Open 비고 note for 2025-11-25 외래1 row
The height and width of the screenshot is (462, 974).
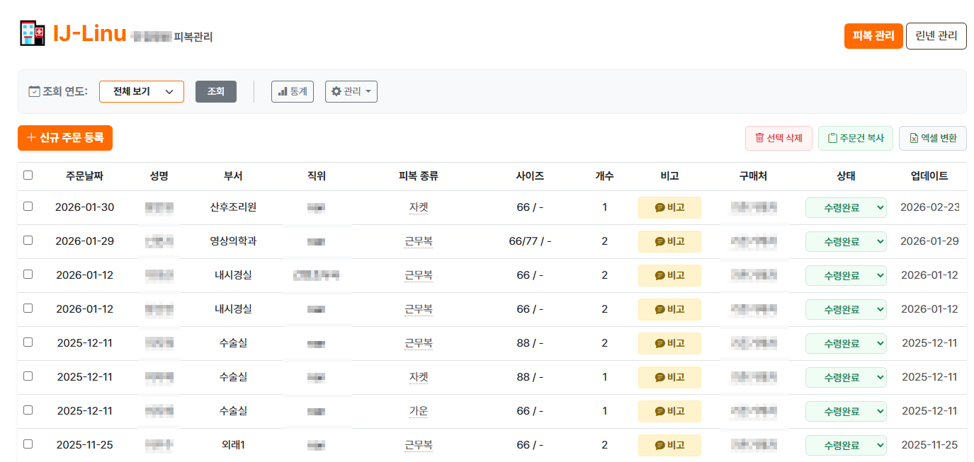coord(669,445)
